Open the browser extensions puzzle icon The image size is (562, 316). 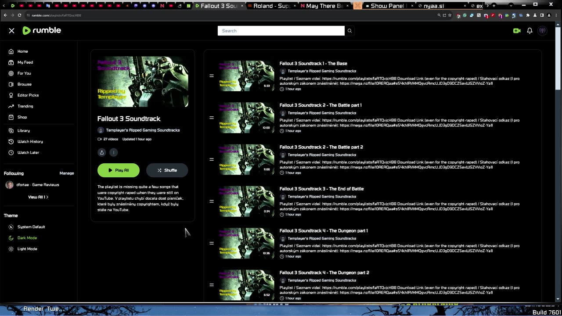(x=528, y=15)
